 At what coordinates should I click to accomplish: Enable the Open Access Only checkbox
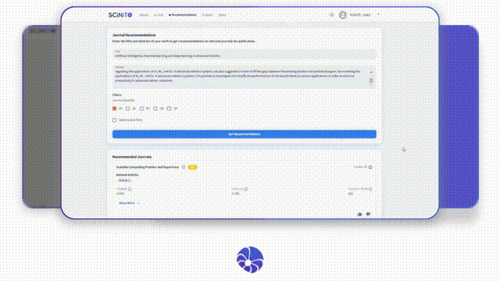pos(115,120)
